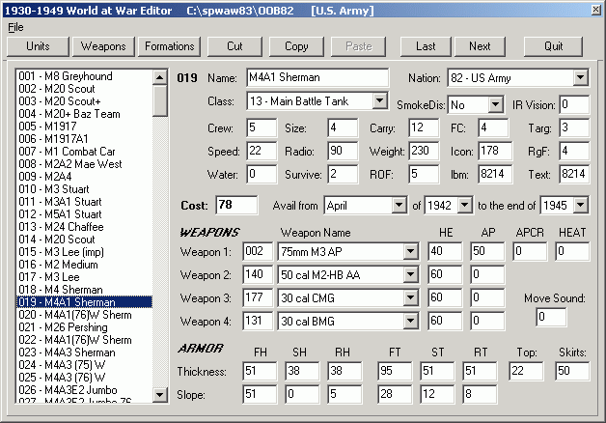Close the World at War Editor window
The image size is (606, 423).
(596, 10)
